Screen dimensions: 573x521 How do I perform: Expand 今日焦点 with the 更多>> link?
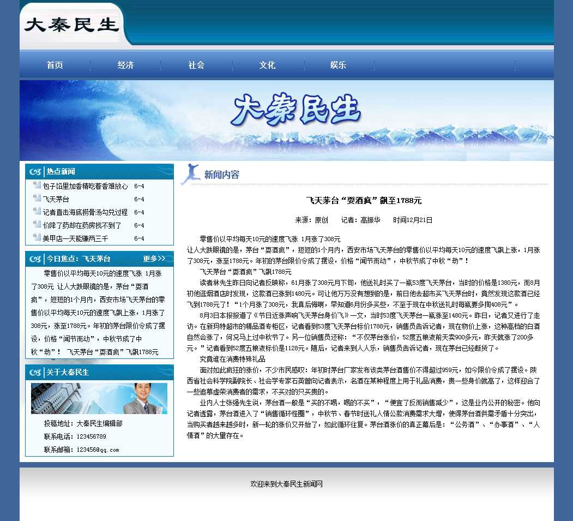[x=154, y=259]
